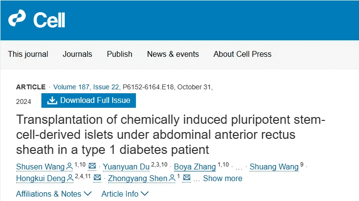Click the email envelope icon after Hongkui Deng
The width and height of the screenshot is (359, 201).
[x=97, y=177]
